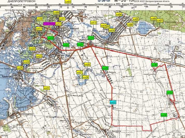
Task: Select the yellow кп28 label
Action: pos(86,77)
